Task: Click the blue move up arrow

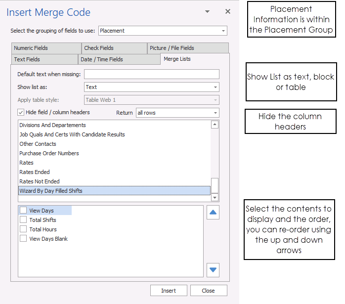Action: coord(213,213)
